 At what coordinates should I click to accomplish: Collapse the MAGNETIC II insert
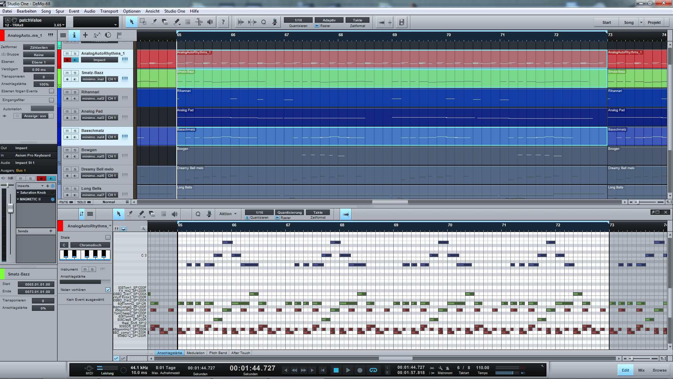18,199
